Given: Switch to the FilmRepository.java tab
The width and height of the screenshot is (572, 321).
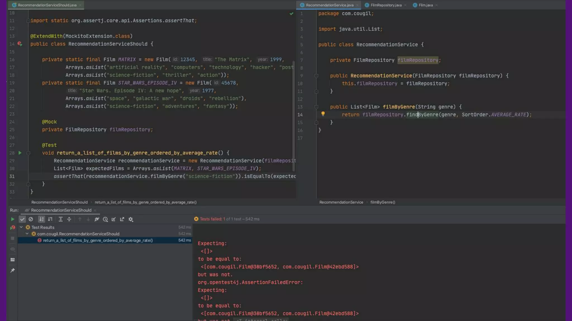Looking at the screenshot, I should [386, 5].
